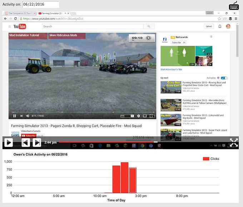Open Microsoft Edge from the taskbar
Viewport: 243px width, 207px height.
tap(100, 146)
